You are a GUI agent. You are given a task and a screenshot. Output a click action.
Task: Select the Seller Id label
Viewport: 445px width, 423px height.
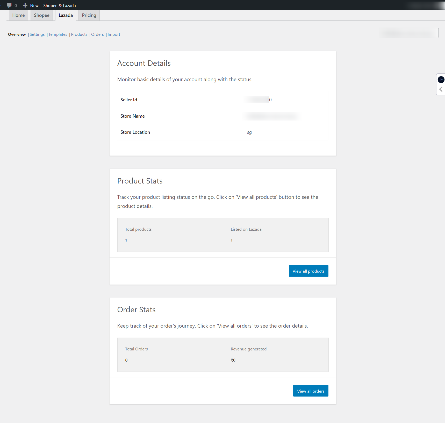[129, 100]
